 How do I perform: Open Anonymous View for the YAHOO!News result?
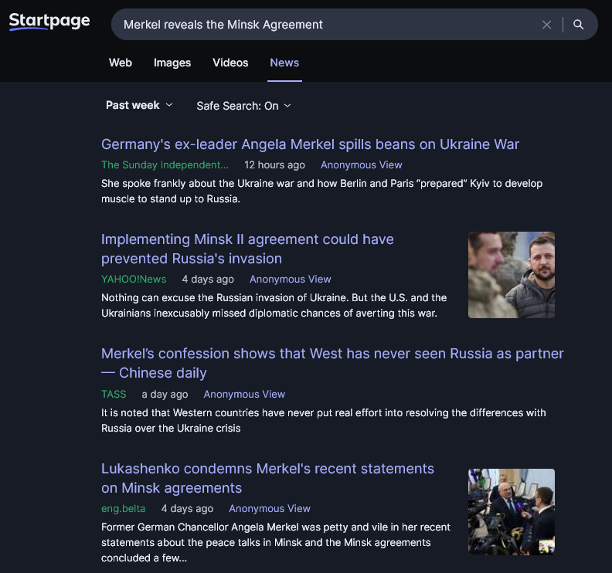[x=290, y=280]
